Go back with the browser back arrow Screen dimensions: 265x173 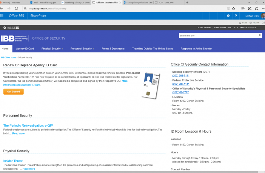[2, 8]
